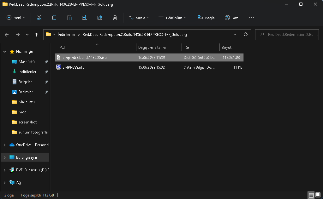The width and height of the screenshot is (323, 199).
Task: Open DVD Sürücüsü (D:) drive
Action: coord(33,170)
